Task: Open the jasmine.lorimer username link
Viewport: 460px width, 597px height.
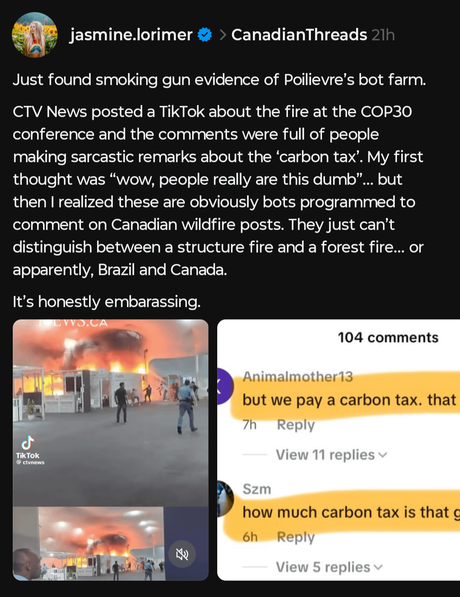Action: point(131,35)
